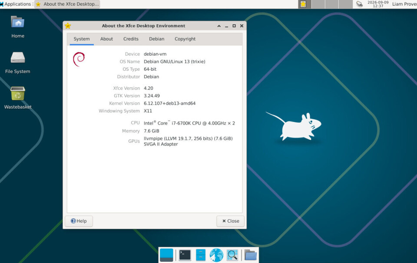The height and width of the screenshot is (263, 417).
Task: Open the Application Finder magnifier icon
Action: [x=232, y=255]
